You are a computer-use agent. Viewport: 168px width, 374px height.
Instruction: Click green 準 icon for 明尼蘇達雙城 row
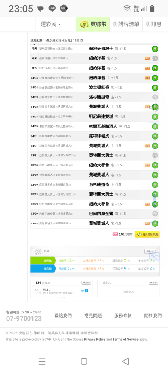(x=155, y=117)
